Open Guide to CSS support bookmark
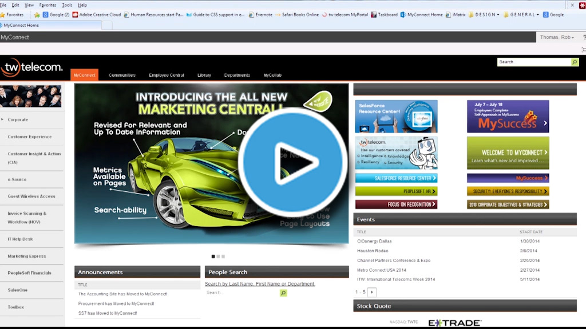Viewport: 586px width, 329px height. click(215, 14)
